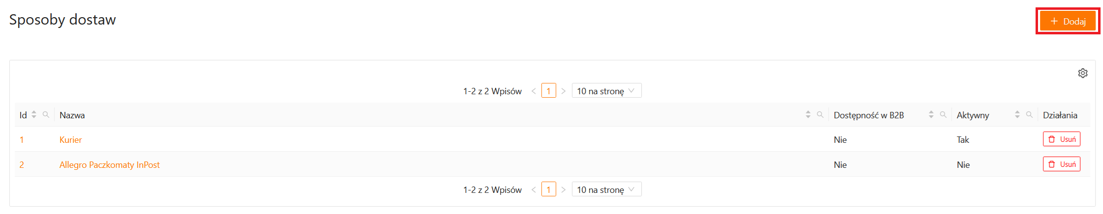Expand the top '10 na stronę' dropdown

(606, 91)
